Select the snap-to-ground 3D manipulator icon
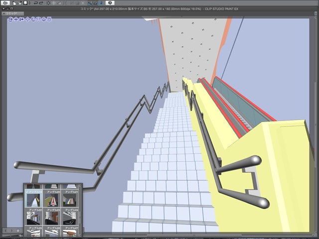The image size is (319, 239). tap(49, 19)
